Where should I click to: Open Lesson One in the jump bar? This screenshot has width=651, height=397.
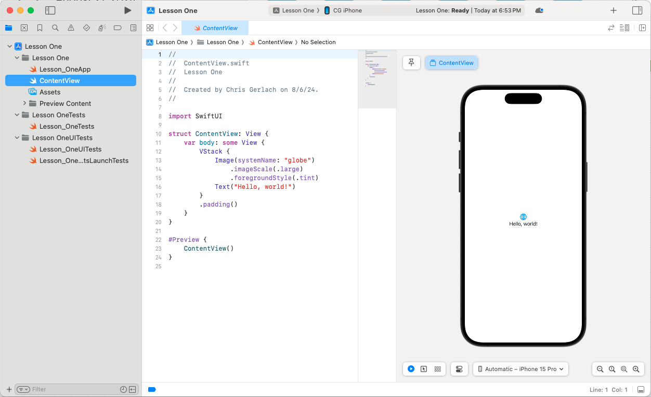(172, 42)
